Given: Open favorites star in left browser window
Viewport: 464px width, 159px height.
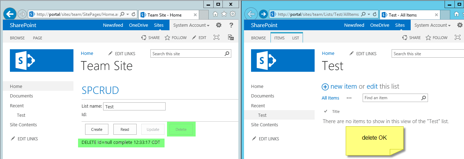Looking at the screenshot, I should 224,14.
